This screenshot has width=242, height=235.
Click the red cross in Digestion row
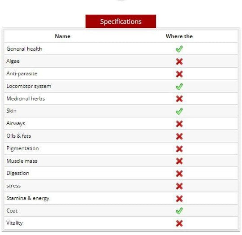(179, 174)
